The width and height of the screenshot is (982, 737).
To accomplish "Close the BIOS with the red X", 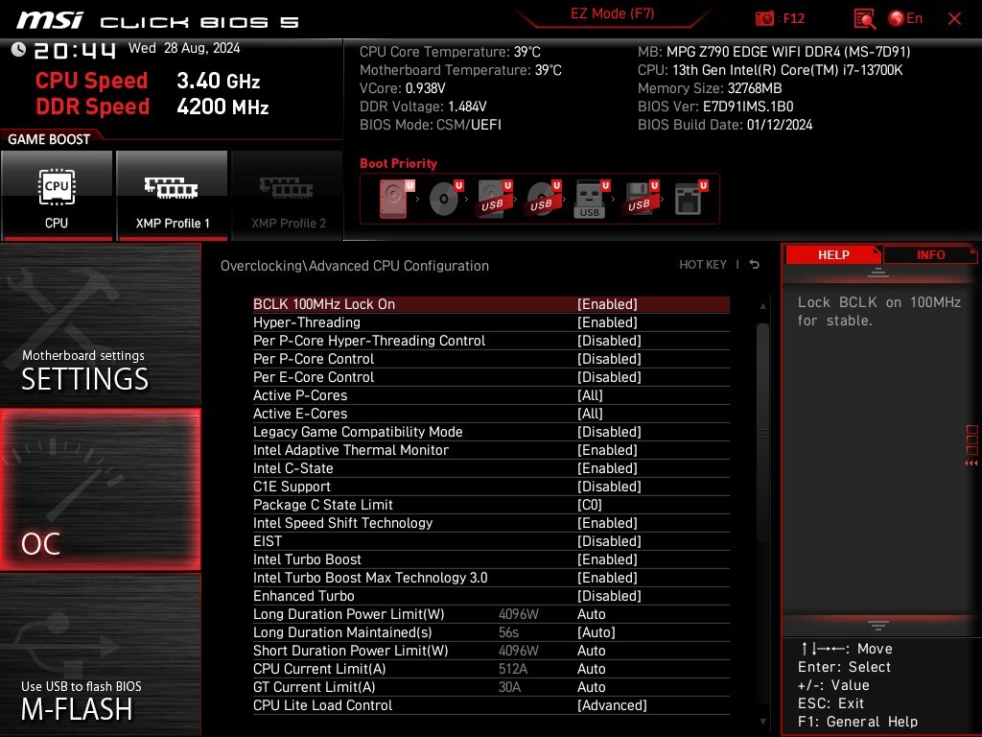I will tap(954, 19).
